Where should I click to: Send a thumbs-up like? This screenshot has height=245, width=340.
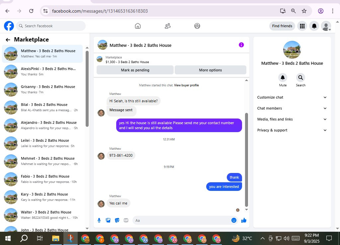pos(244,220)
